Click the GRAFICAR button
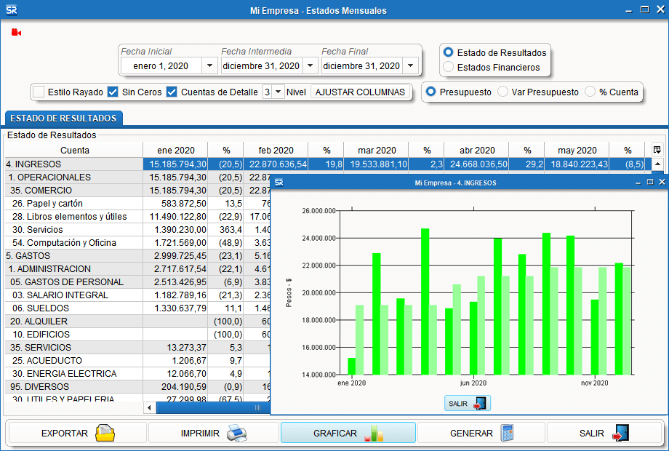 348,433
